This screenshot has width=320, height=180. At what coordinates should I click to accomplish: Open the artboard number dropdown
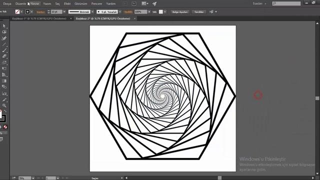(x=58, y=178)
